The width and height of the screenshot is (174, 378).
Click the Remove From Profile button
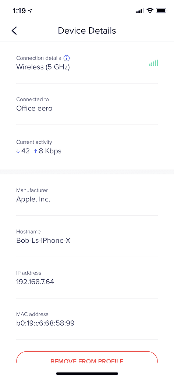tap(87, 357)
